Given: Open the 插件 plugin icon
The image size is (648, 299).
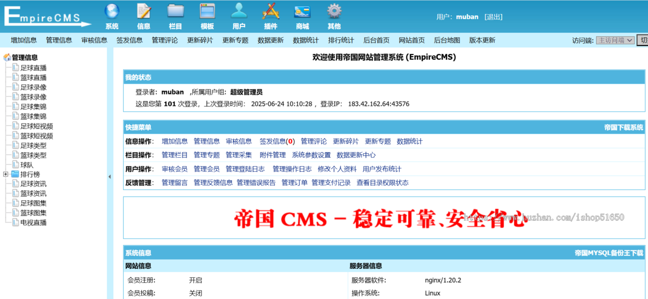Looking at the screenshot, I should [x=271, y=11].
